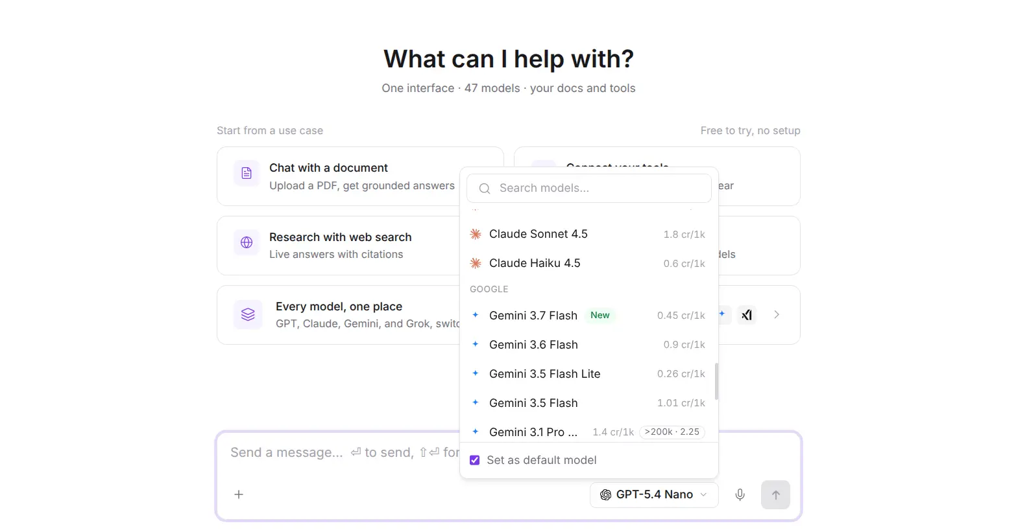
Task: Click the Chat with a document icon
Action: pyautogui.click(x=247, y=173)
